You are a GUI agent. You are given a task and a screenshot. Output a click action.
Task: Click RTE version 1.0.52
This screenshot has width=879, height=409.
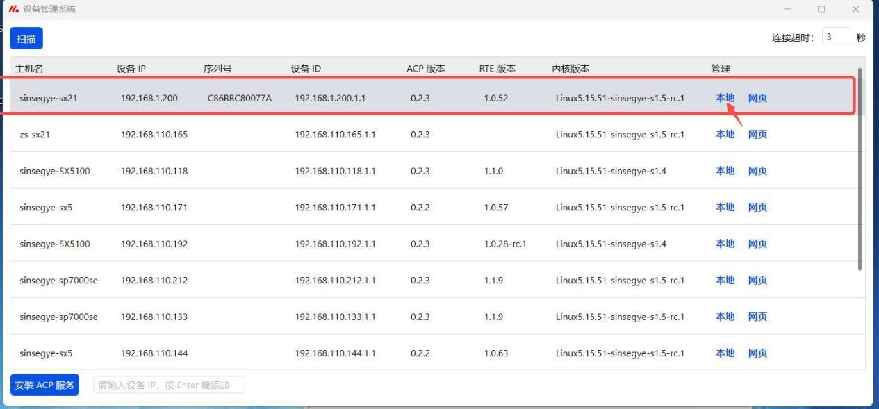496,98
